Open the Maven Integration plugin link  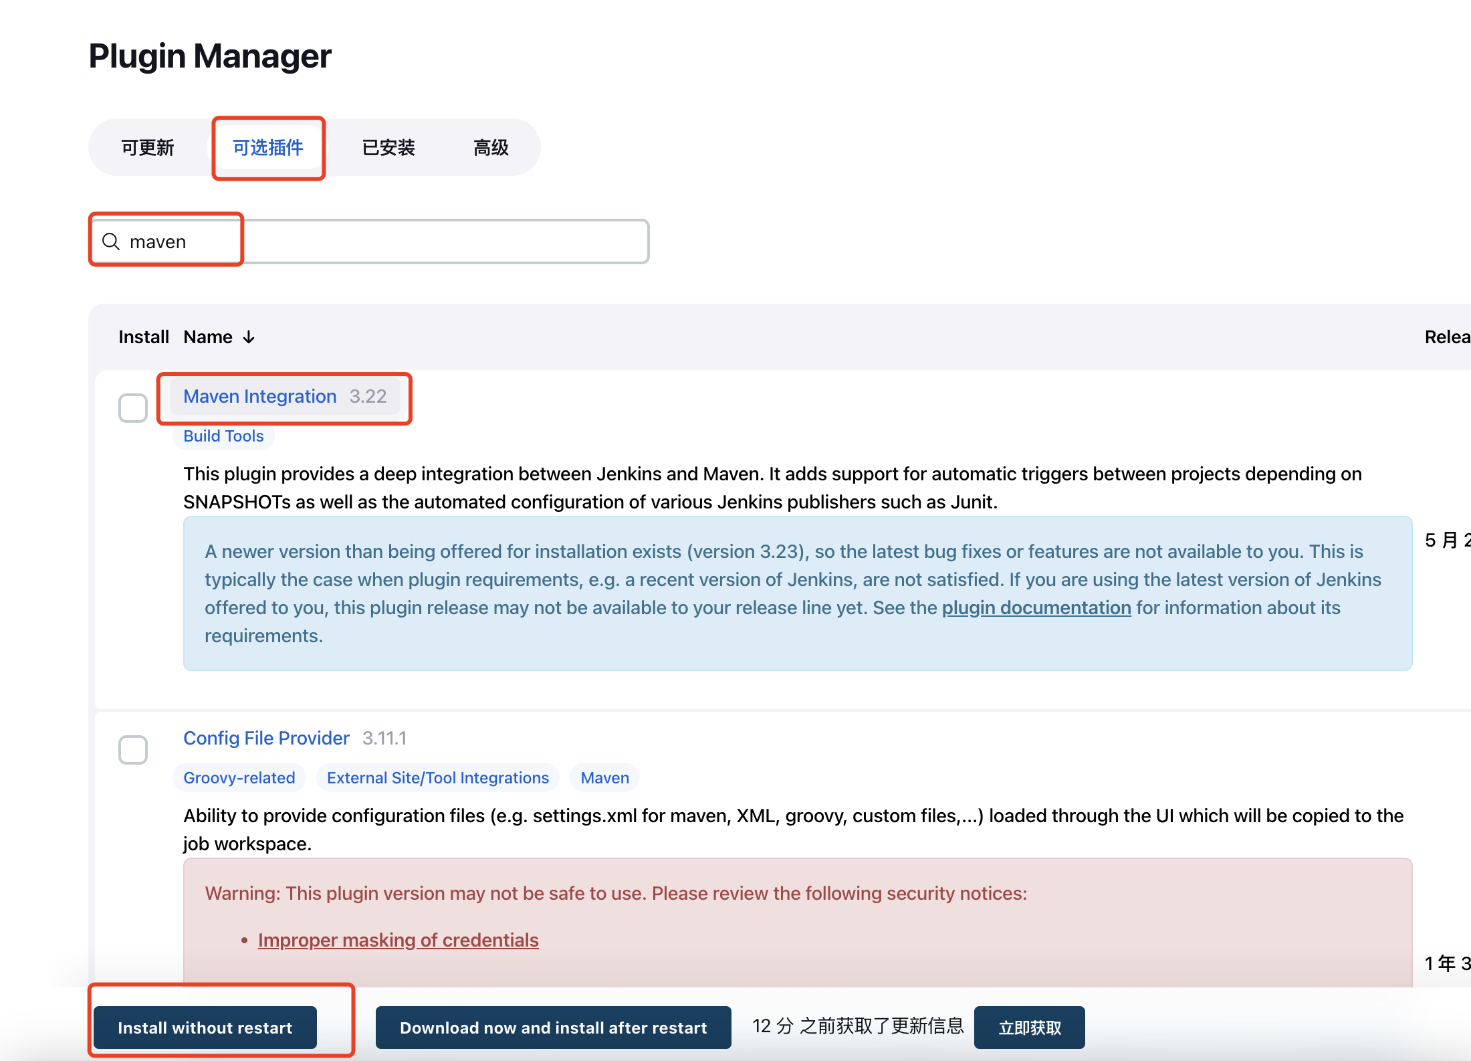[260, 397]
